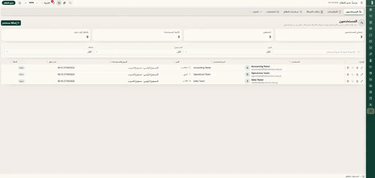
Task: Click accountant@educentive.edu.jo email text
Action: point(267,69)
